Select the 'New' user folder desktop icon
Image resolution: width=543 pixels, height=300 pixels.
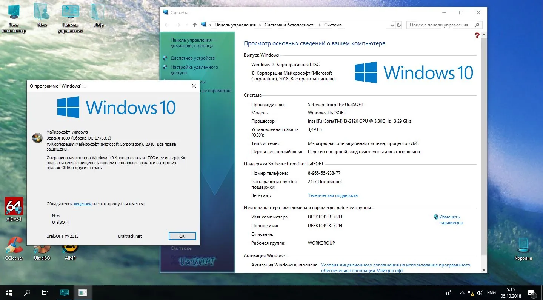point(42,15)
